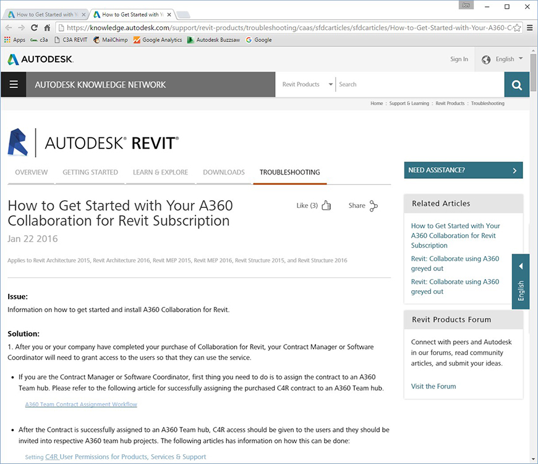This screenshot has width=538, height=464.
Task: Expand the Need Assistance panel
Action: [x=463, y=170]
